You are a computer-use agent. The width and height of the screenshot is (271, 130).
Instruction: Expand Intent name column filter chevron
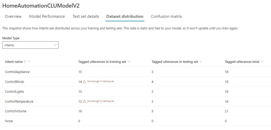(29, 62)
